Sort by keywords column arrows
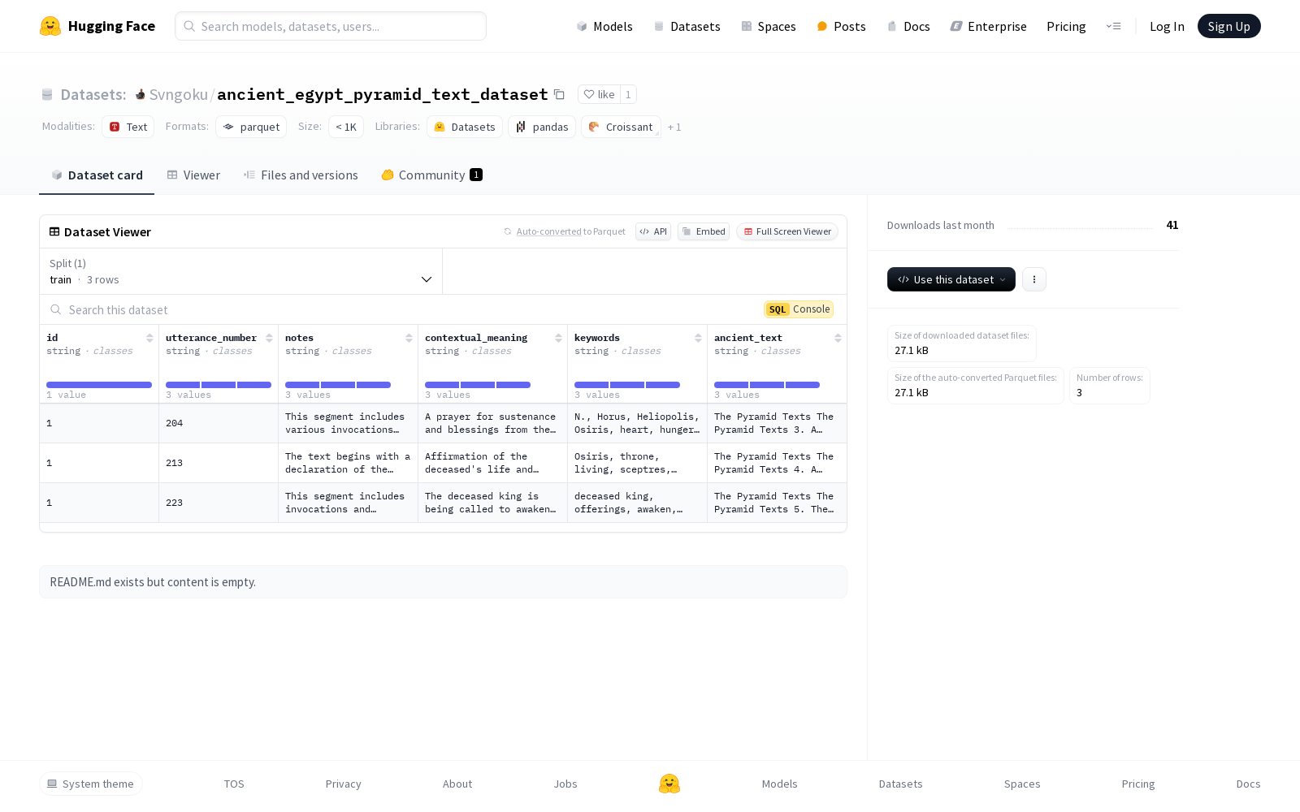The image size is (1300, 812). coord(698,338)
